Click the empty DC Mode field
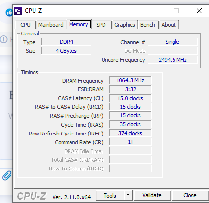This screenshot has width=209, height=203. pos(173,51)
